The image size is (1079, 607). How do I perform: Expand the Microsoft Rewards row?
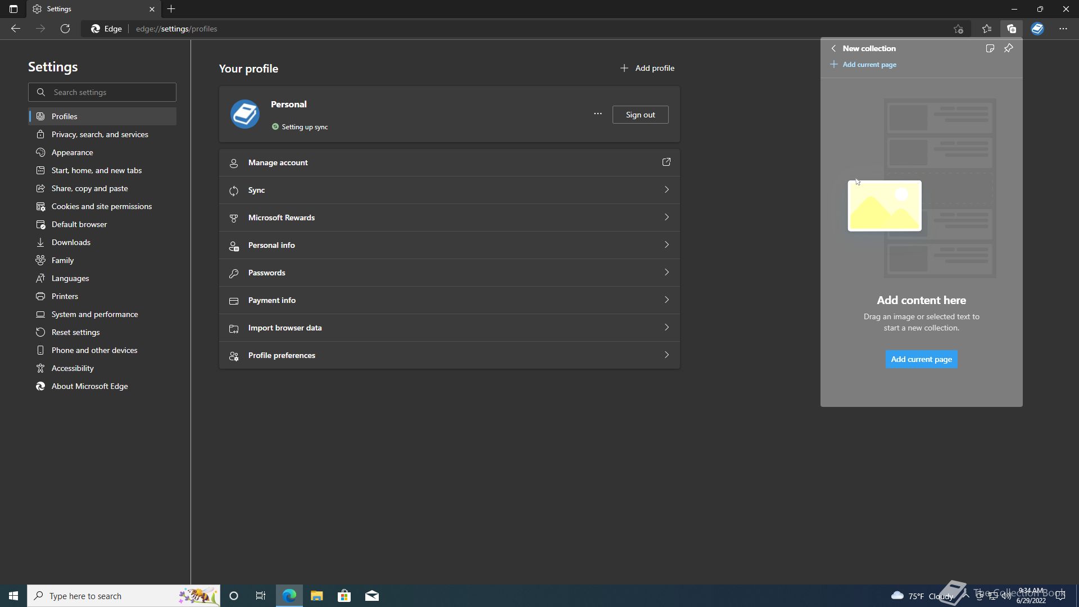(450, 218)
